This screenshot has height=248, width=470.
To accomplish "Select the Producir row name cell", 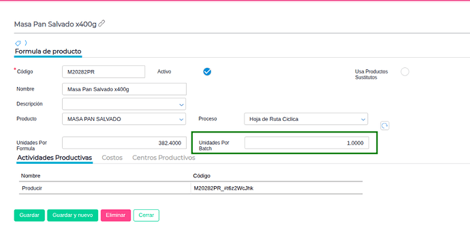I will pos(105,188).
